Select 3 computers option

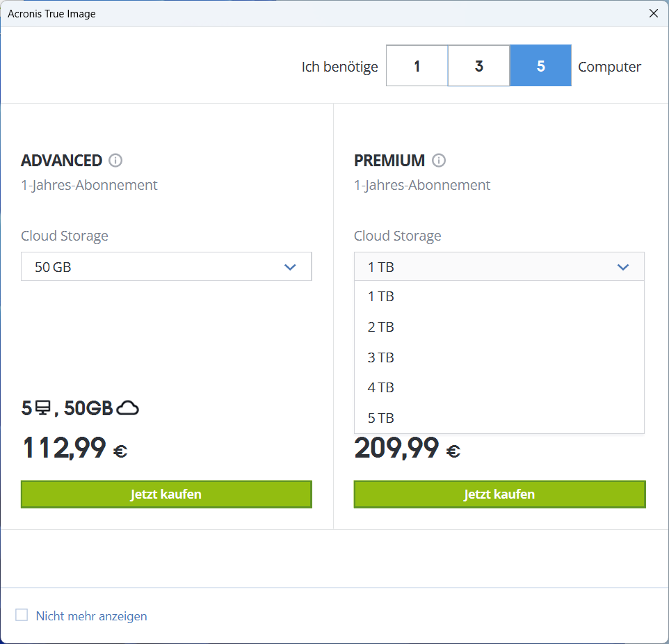[x=478, y=66]
